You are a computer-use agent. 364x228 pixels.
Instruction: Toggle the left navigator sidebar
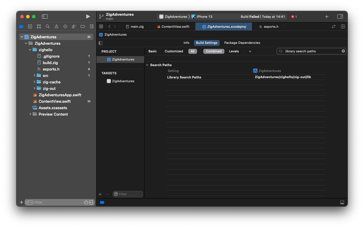(x=45, y=17)
